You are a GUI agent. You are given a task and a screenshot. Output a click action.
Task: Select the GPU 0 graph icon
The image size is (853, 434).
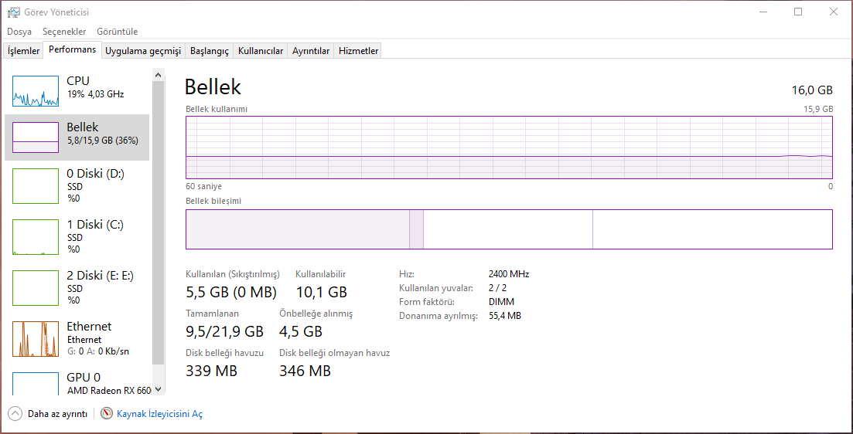(x=36, y=384)
